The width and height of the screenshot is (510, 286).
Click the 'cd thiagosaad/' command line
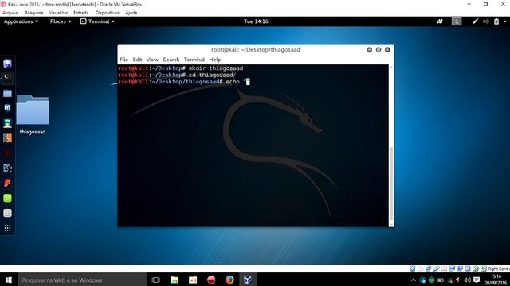(x=213, y=75)
